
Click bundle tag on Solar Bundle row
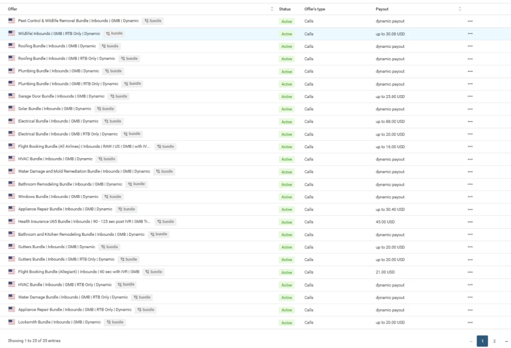tap(106, 109)
